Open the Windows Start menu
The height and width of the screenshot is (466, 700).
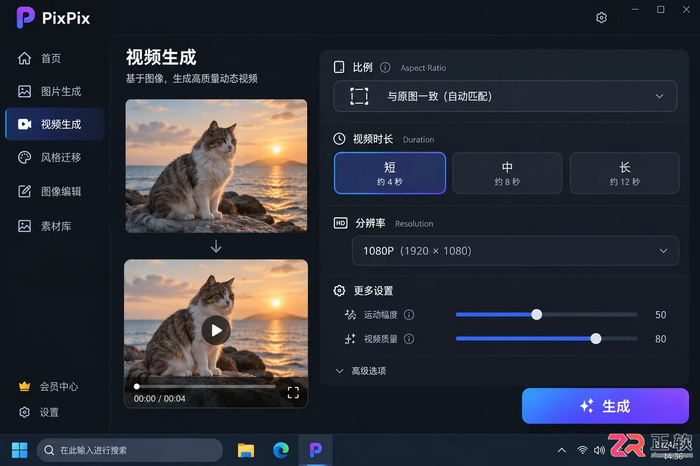click(19, 450)
